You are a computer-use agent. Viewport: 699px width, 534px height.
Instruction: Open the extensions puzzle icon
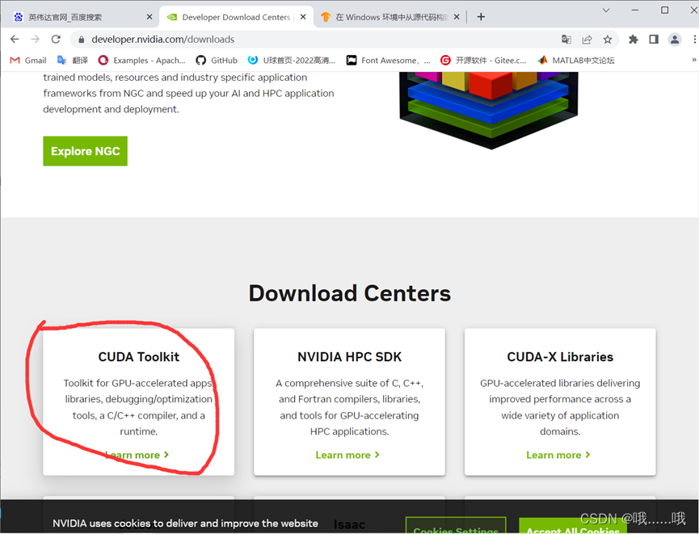coord(633,40)
